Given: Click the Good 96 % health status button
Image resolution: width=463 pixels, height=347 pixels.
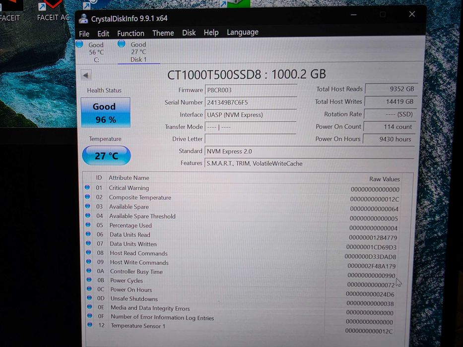Looking at the screenshot, I should click(105, 113).
